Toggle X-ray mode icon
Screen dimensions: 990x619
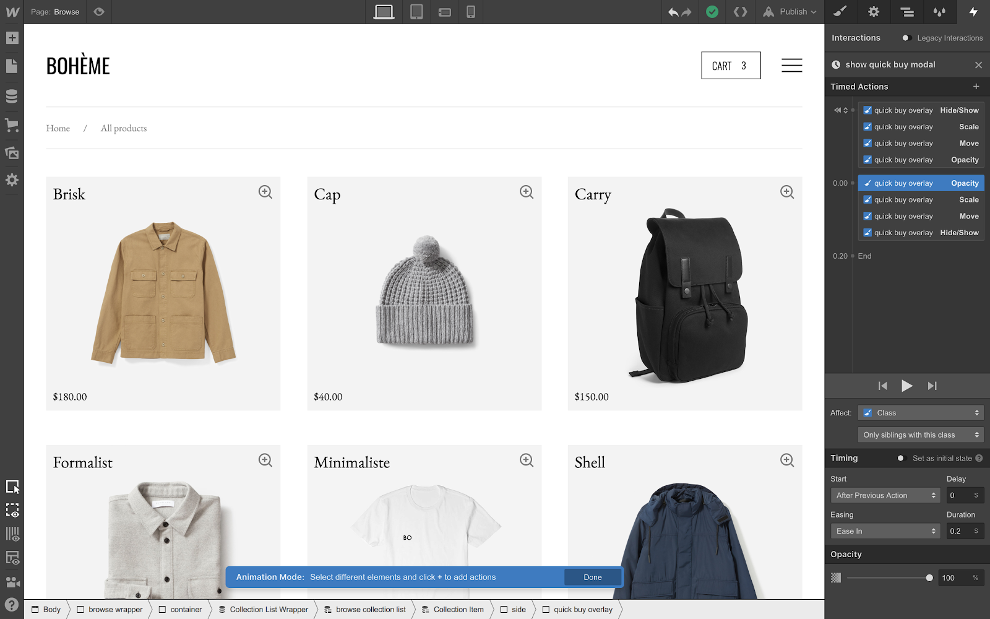tap(12, 510)
